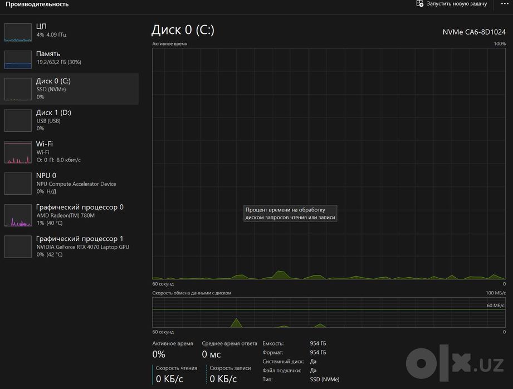Viewport: 513px width, 389px height.
Task: Click the Диск 0 (C:) heading
Action: point(183,29)
